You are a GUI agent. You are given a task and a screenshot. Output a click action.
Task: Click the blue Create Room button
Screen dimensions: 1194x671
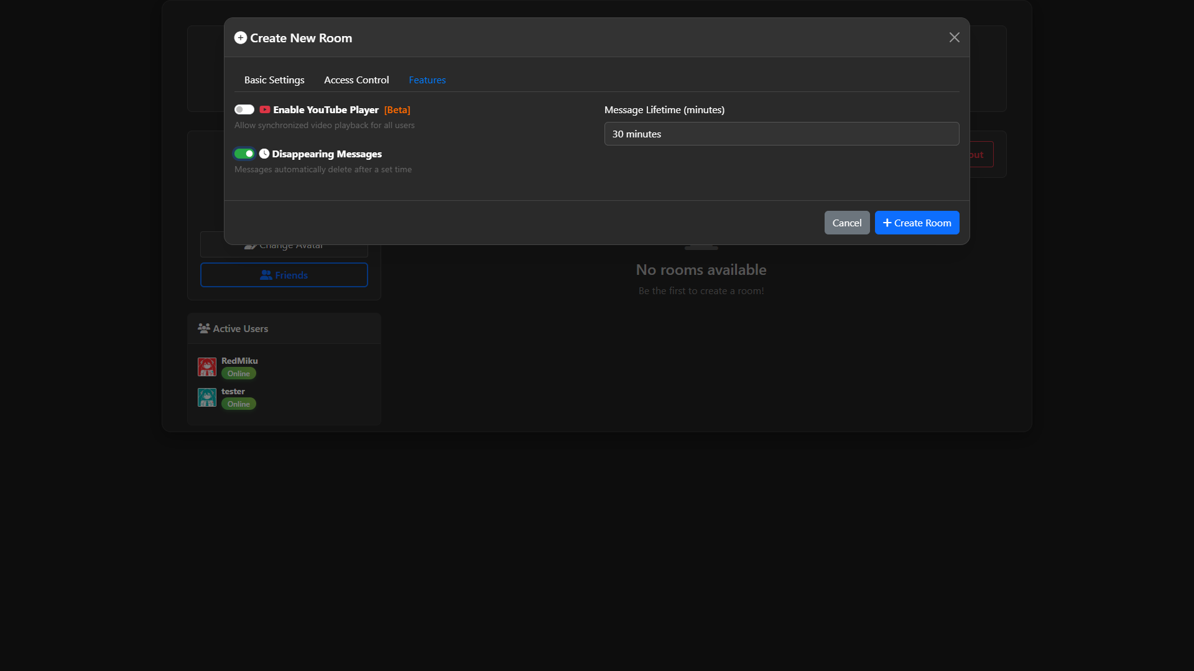[917, 223]
